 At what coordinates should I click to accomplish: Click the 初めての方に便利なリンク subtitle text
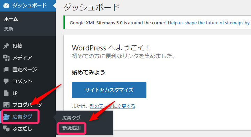click(123, 56)
